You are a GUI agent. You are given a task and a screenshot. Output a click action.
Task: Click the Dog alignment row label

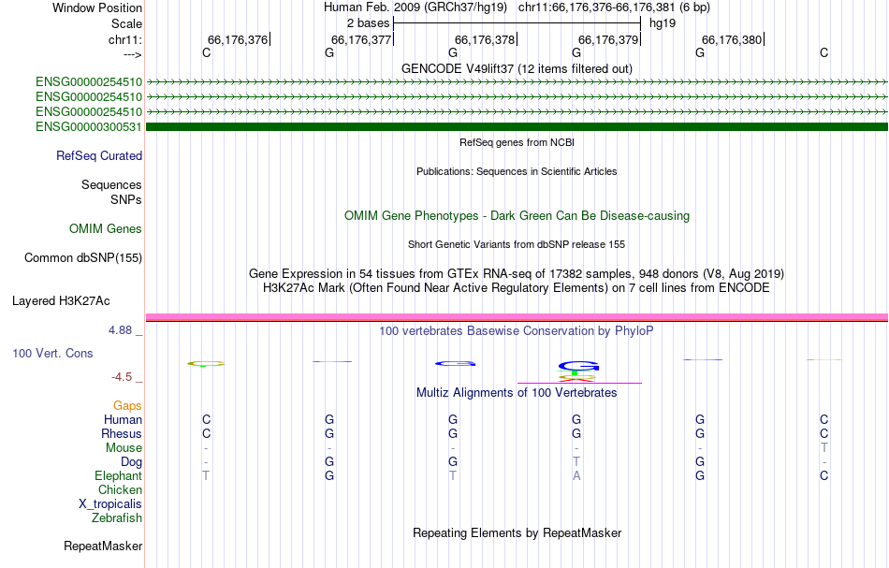[x=131, y=462]
